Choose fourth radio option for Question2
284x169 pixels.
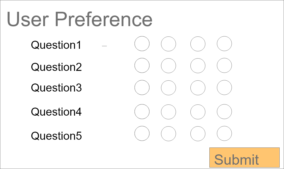[224, 65]
